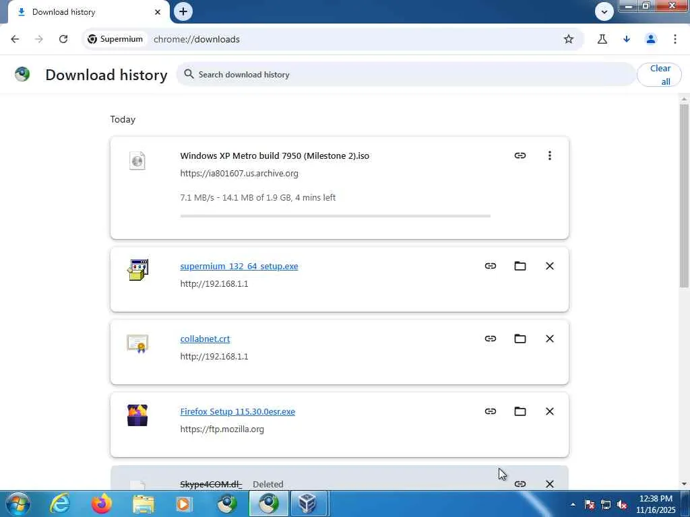
Task: Focus the Search download history field
Action: tap(406, 74)
